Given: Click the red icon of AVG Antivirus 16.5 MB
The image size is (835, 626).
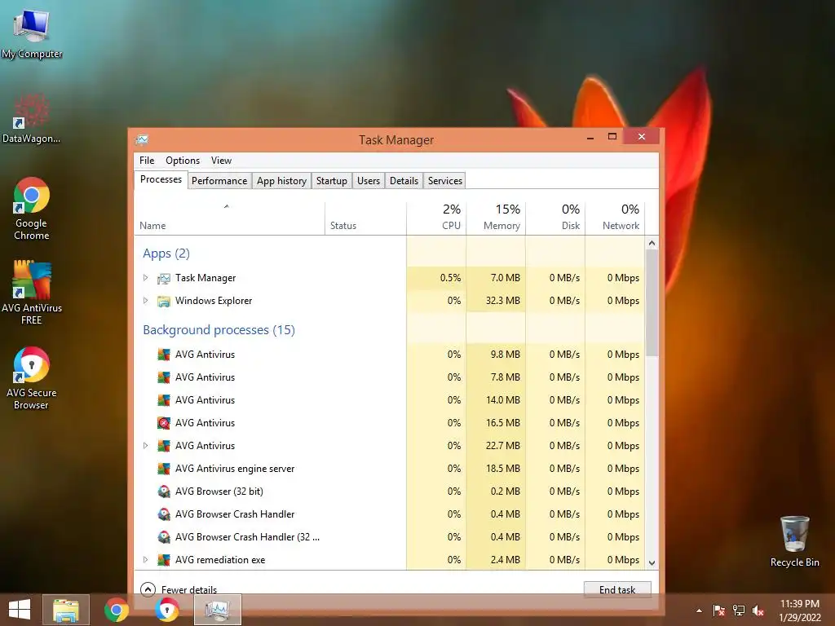Looking at the screenshot, I should (x=163, y=423).
